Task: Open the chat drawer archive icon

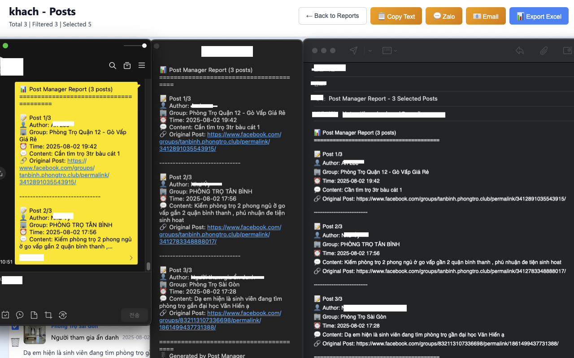Action: [x=127, y=66]
